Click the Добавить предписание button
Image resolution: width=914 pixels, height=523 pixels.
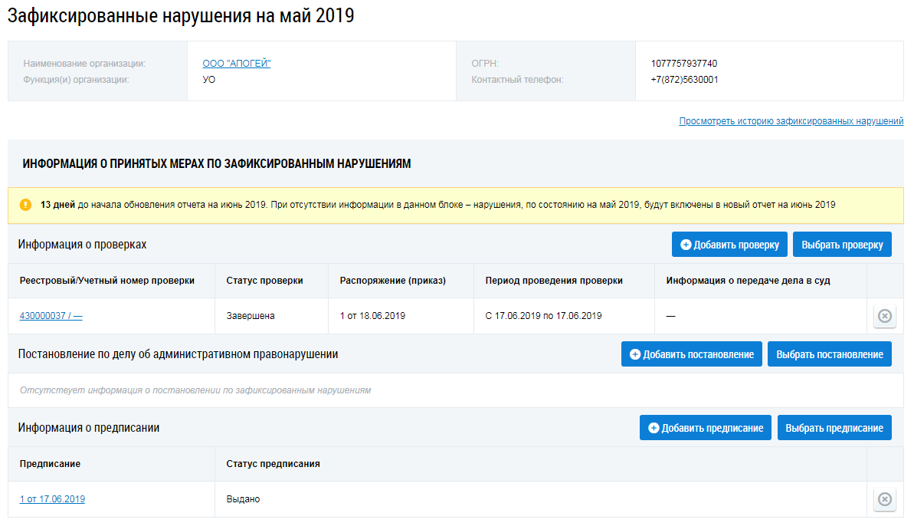coord(705,428)
